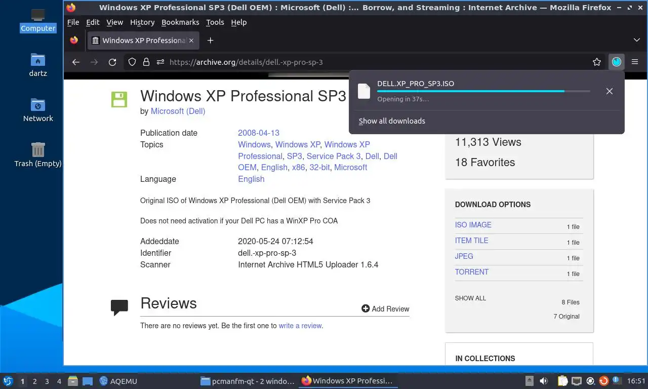Image resolution: width=648 pixels, height=389 pixels.
Task: Open the software update tray icon
Action: click(x=603, y=381)
